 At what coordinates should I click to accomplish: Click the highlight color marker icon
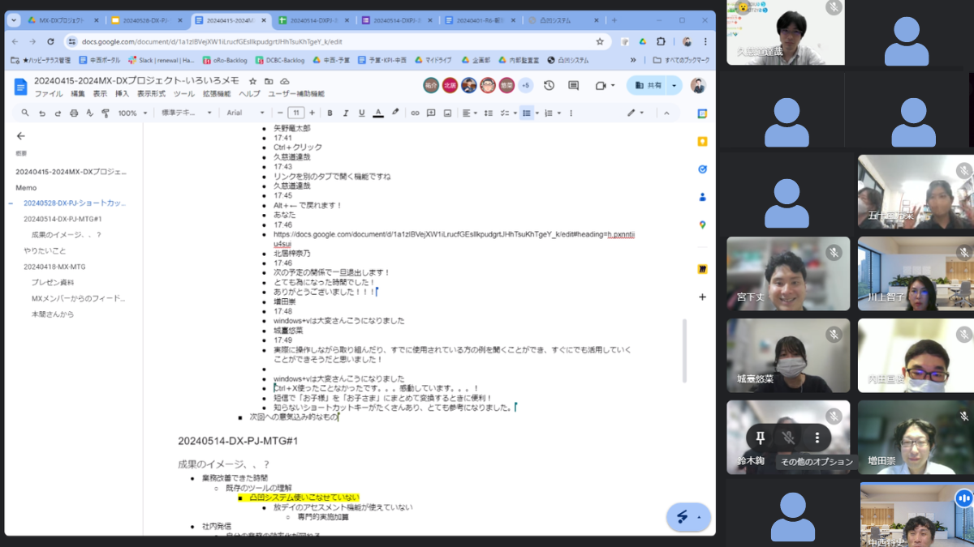395,113
